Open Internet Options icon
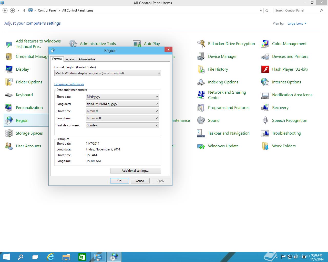 pyautogui.click(x=265, y=82)
